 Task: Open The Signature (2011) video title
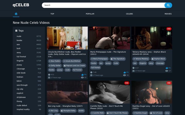[108, 53]
